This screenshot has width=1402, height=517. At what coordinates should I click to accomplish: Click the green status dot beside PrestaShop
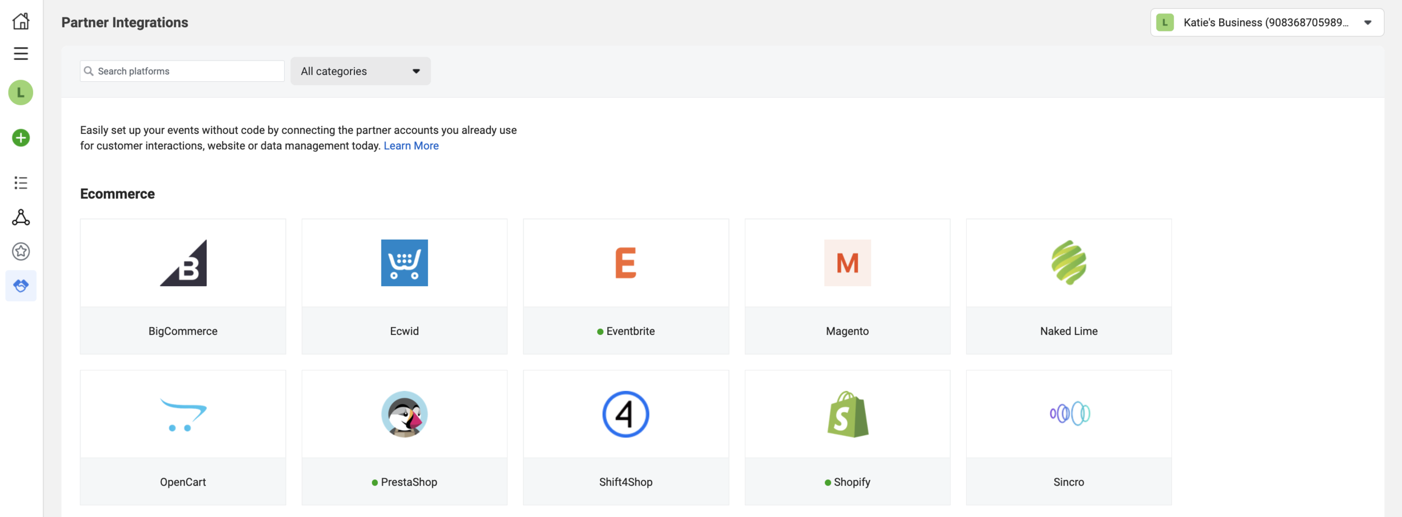coord(375,483)
